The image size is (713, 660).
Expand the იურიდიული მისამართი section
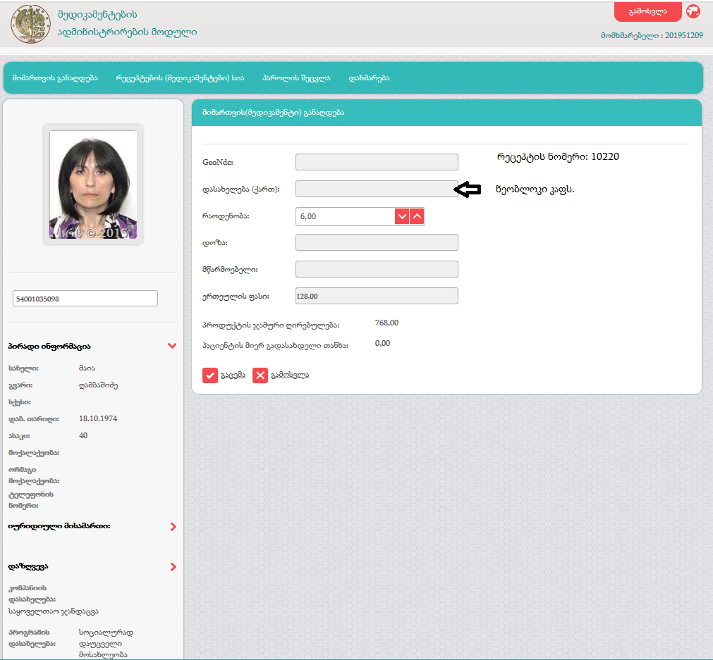(x=173, y=527)
